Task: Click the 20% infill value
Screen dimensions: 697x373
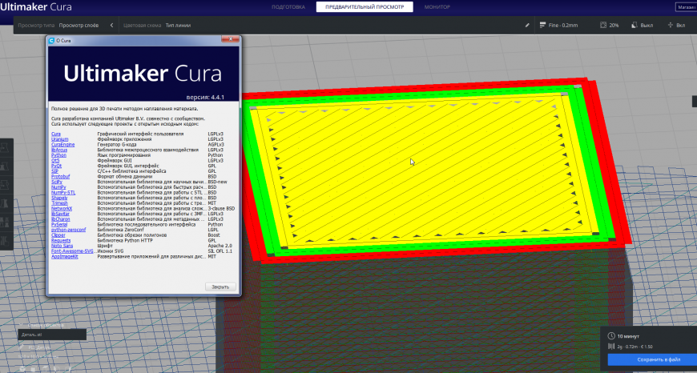Action: click(x=614, y=26)
